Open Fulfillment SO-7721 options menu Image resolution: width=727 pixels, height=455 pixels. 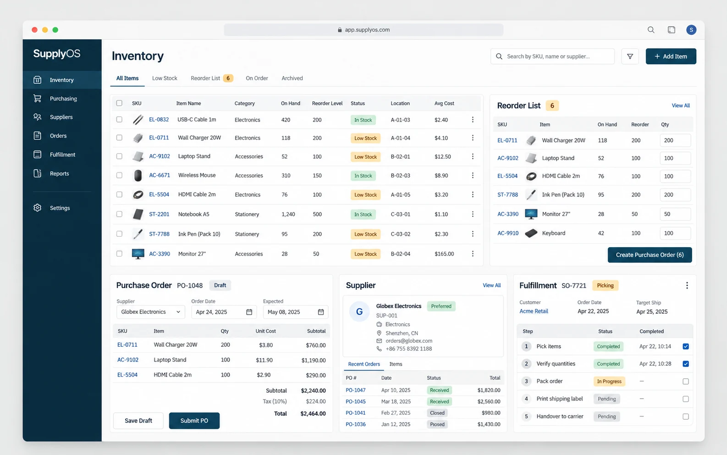[x=687, y=285]
